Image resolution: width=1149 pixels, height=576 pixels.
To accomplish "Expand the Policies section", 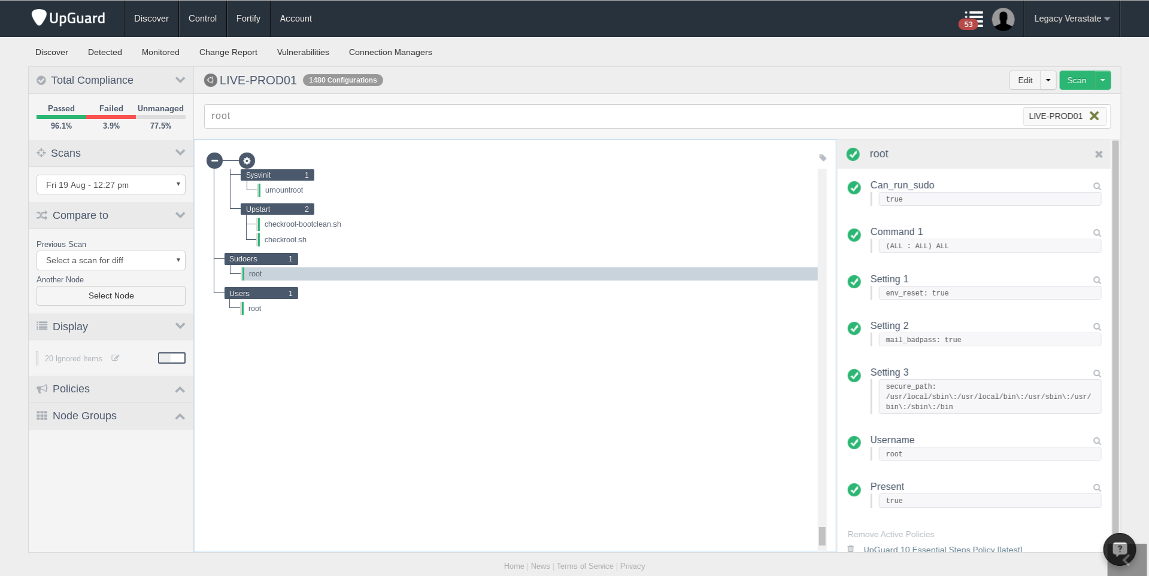I will (x=180, y=389).
